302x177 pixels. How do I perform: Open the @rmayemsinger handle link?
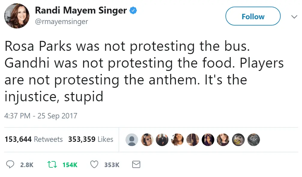(x=62, y=22)
